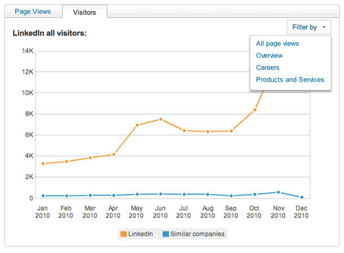Click the Similar companies legend label
This screenshot has height=253, width=344.
pos(197,234)
